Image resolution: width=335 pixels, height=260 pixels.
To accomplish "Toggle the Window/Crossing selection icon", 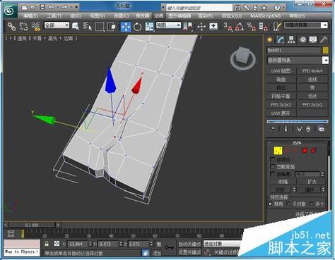I will click(x=111, y=27).
